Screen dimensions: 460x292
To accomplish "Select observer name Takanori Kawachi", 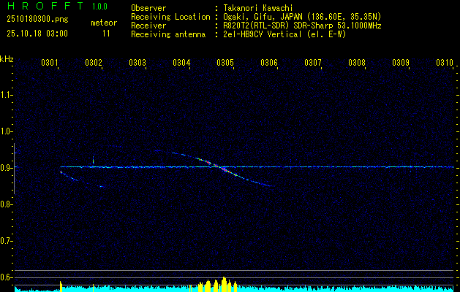I will tap(258, 8).
